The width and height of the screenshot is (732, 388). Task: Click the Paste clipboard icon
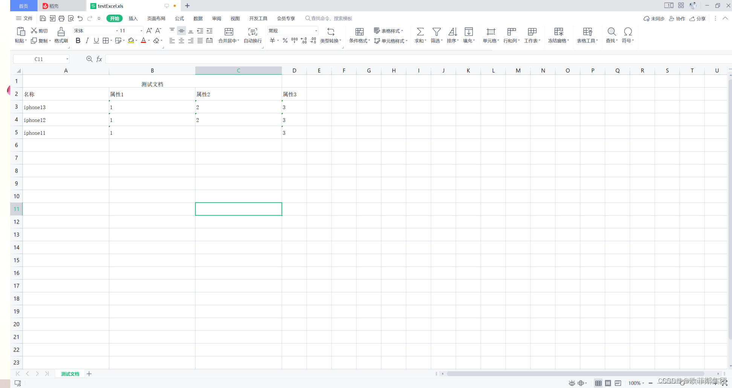pyautogui.click(x=21, y=32)
